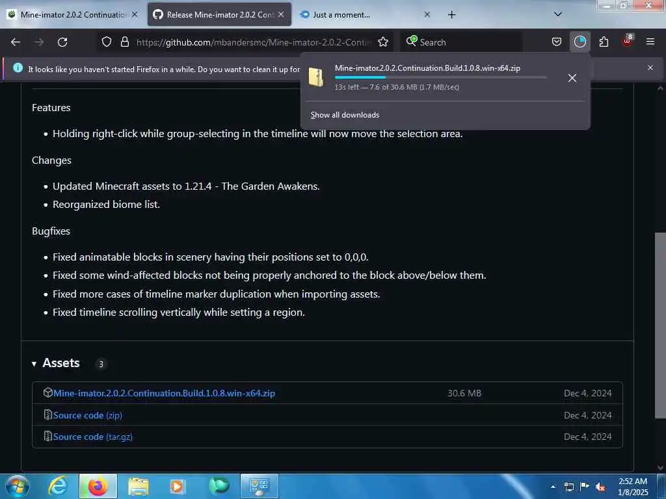Collapse the Assets section triangle
Viewport: 666px width, 499px height.
click(x=34, y=364)
